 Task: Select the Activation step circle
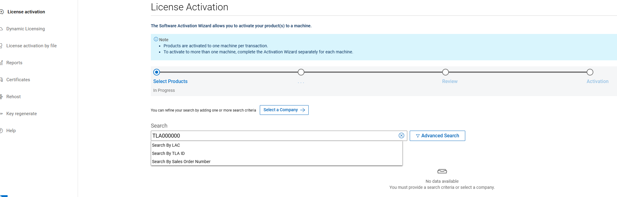pyautogui.click(x=590, y=72)
